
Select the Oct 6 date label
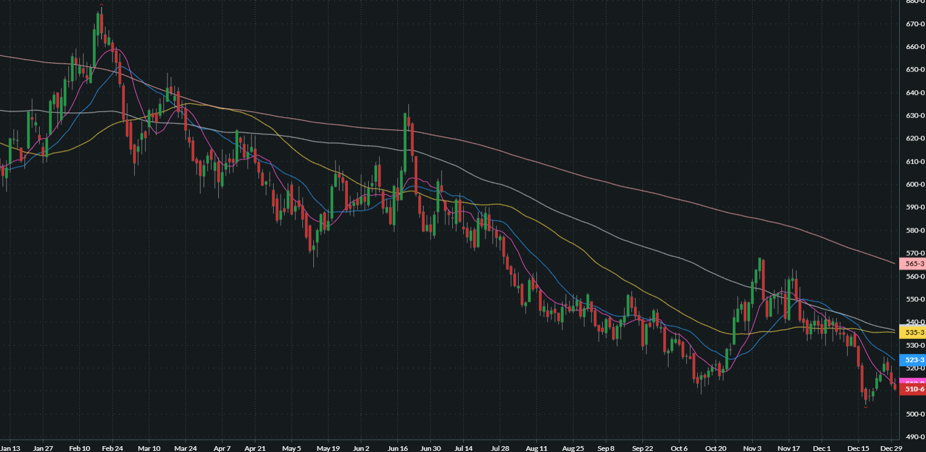point(679,449)
